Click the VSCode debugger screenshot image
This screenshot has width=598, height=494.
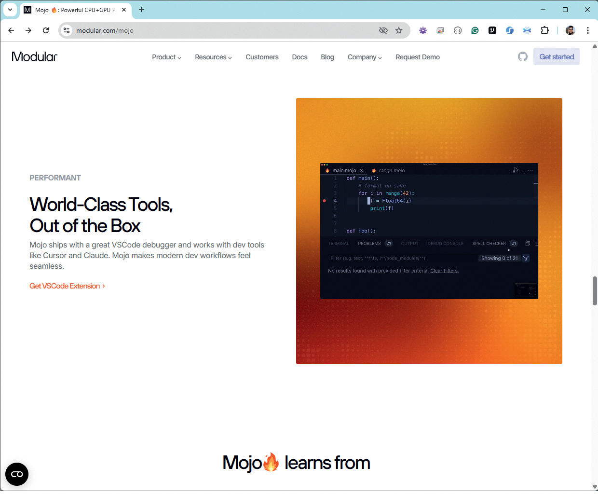(429, 231)
